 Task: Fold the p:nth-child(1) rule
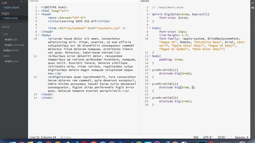150,70
